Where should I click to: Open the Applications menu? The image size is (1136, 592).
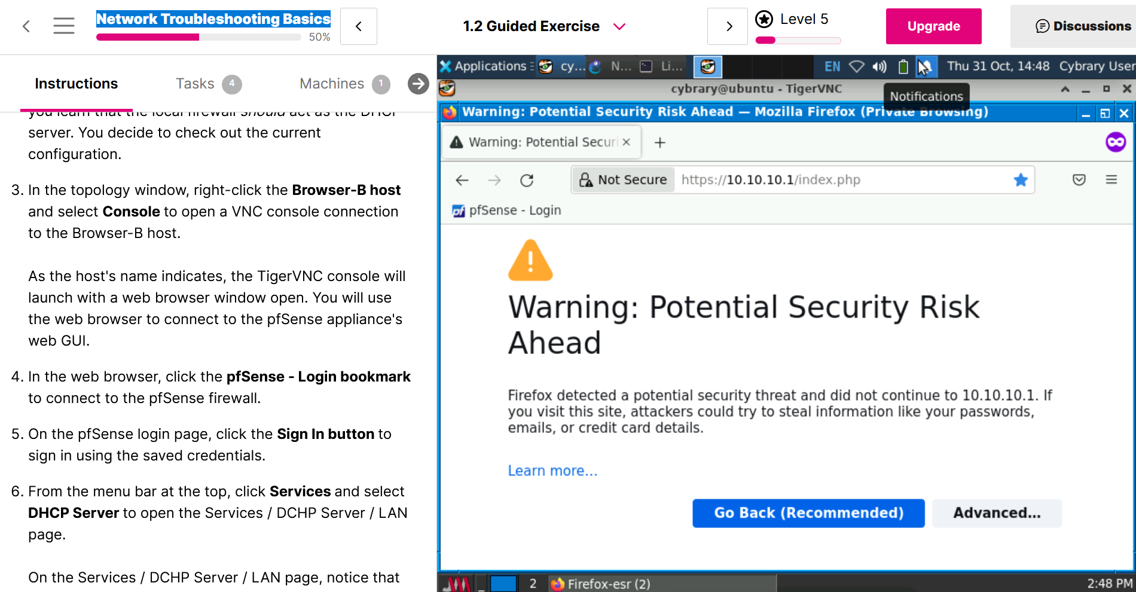pos(484,66)
